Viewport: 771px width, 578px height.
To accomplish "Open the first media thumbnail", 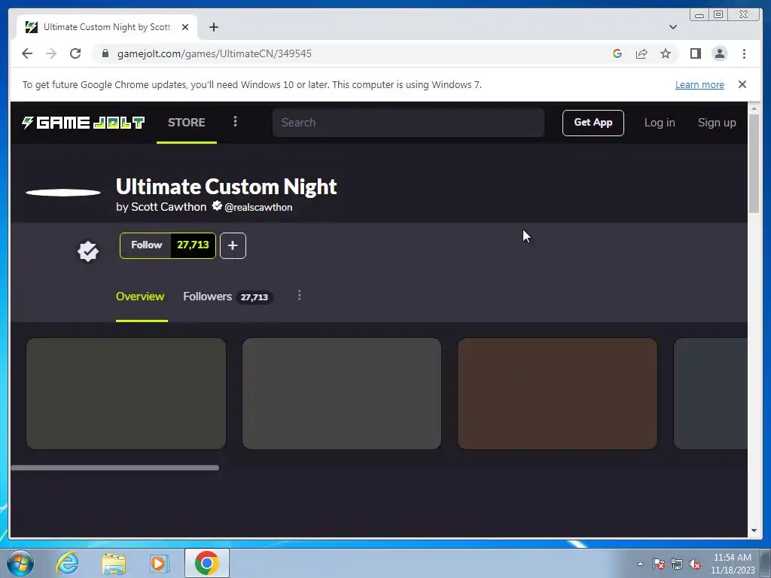I will (126, 393).
